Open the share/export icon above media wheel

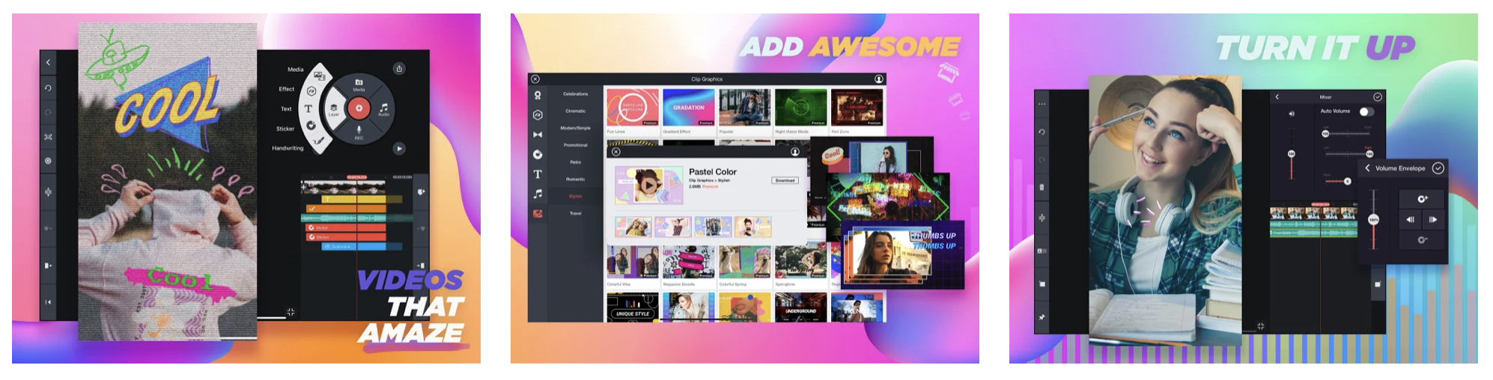tap(399, 68)
